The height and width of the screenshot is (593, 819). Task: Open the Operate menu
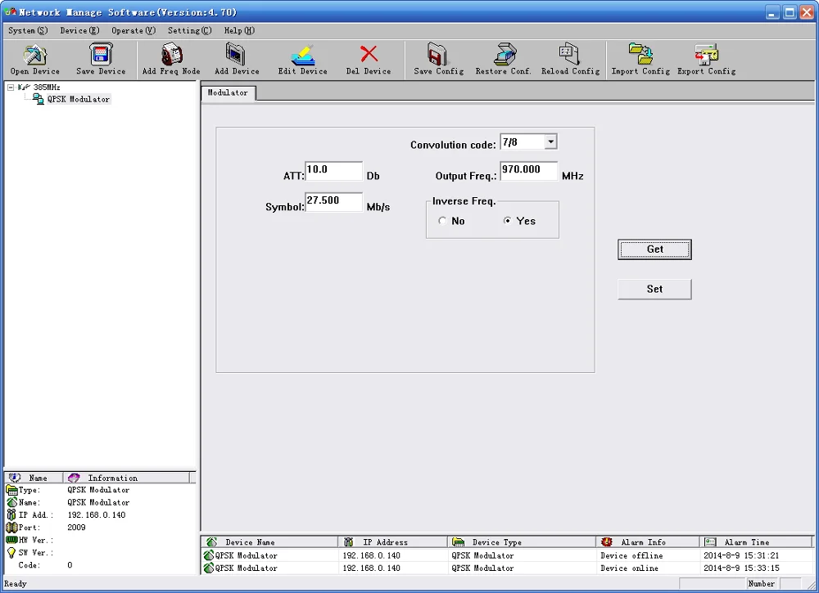point(133,31)
